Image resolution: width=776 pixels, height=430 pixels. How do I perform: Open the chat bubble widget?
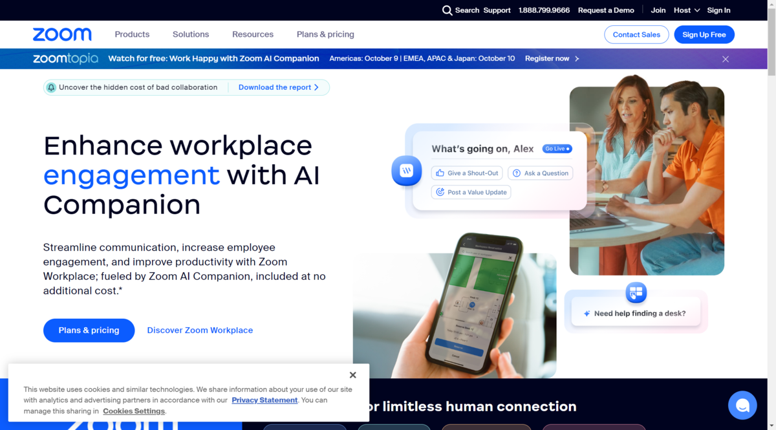[742, 405]
